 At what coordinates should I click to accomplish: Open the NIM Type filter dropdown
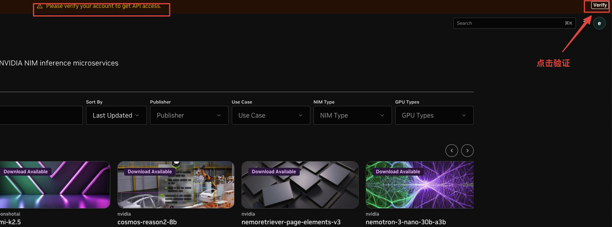tap(353, 115)
